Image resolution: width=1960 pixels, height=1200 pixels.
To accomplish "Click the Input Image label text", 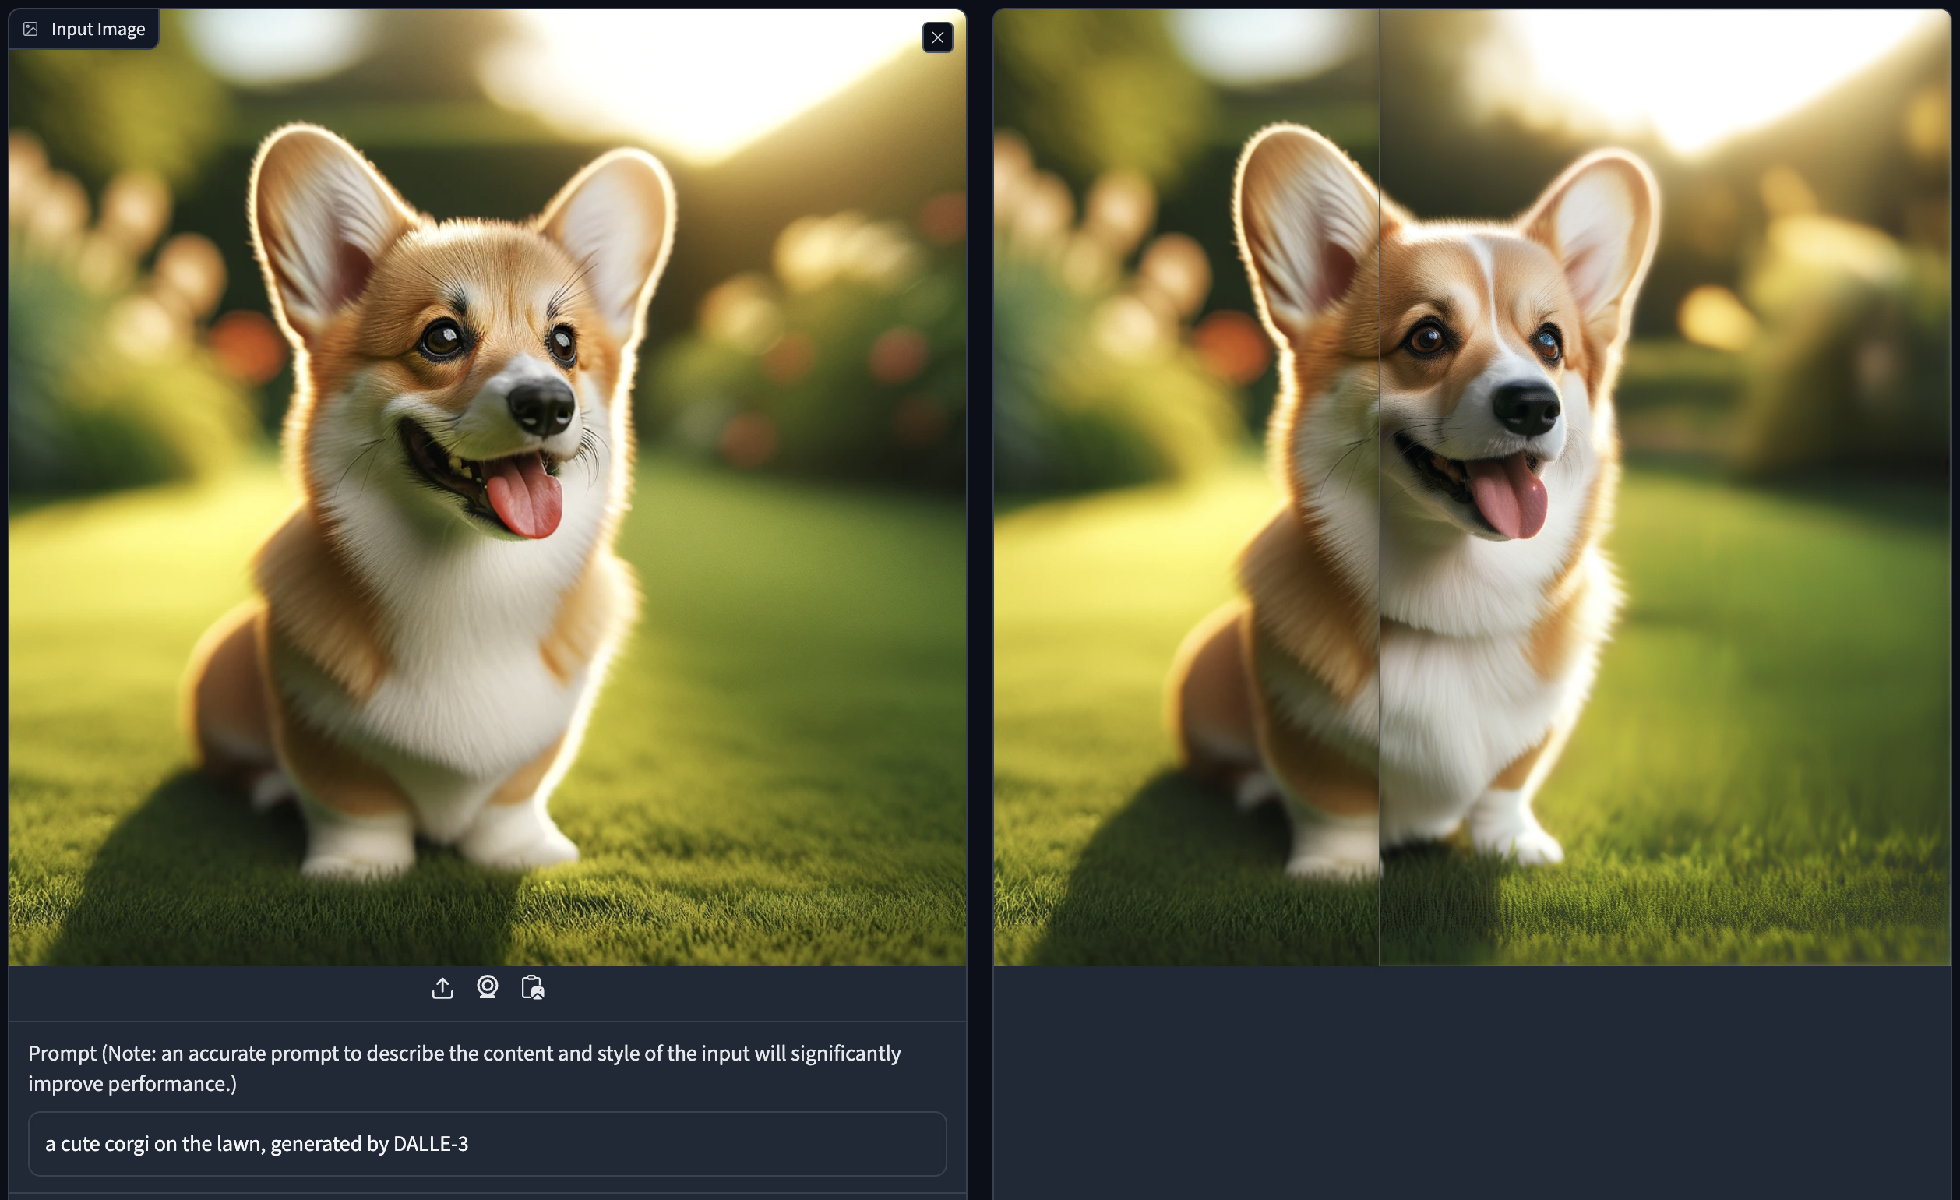I will 98,30.
